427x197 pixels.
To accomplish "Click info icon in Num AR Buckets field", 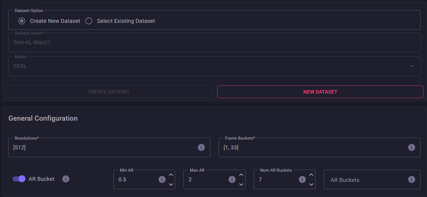I will pos(302,179).
